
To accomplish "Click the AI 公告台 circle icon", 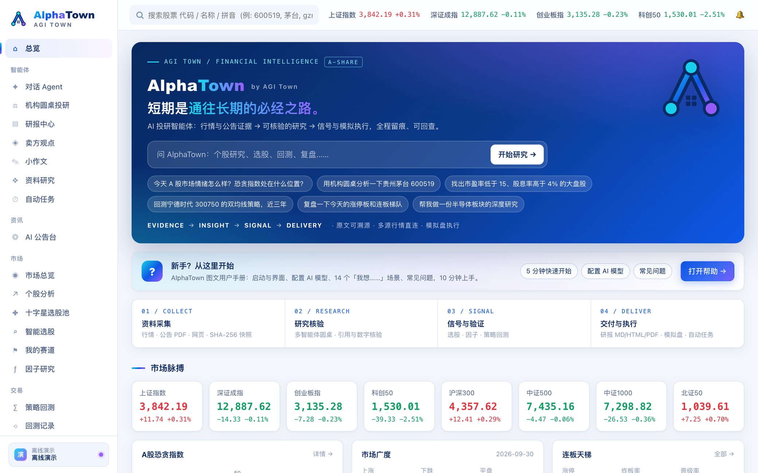I will 15,237.
